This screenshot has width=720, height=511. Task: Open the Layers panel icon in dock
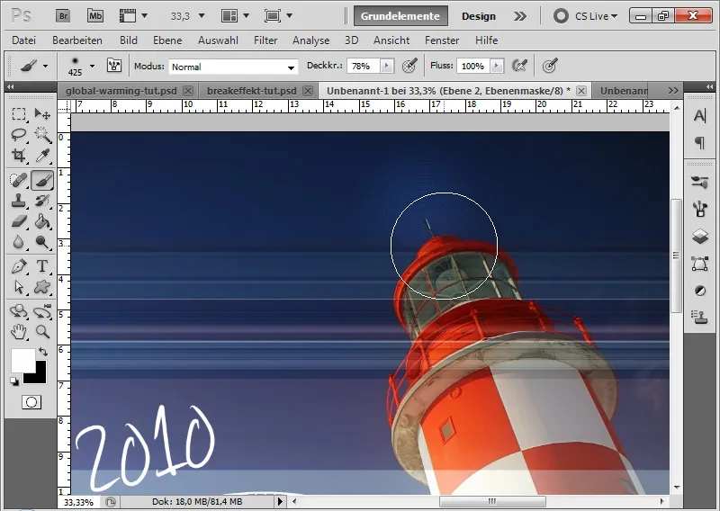(700, 237)
